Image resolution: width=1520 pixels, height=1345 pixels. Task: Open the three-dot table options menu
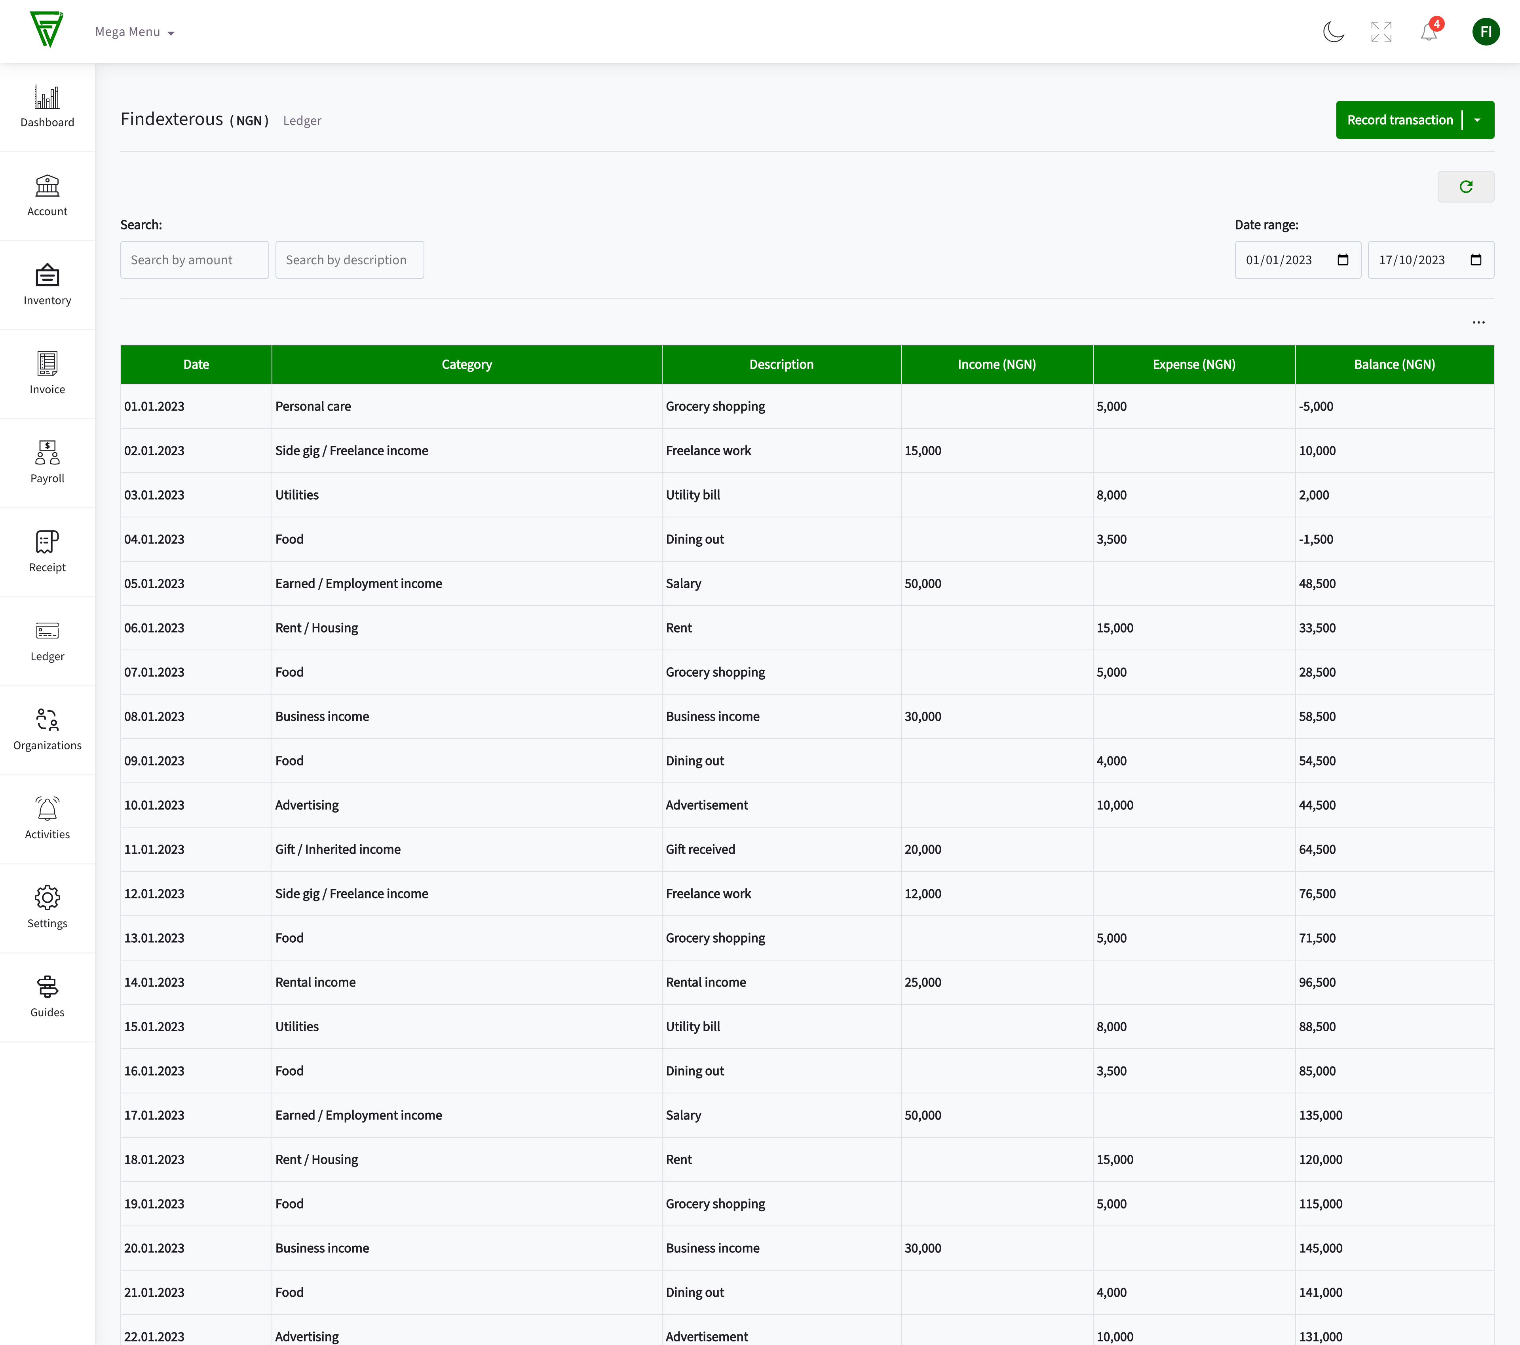(1478, 322)
